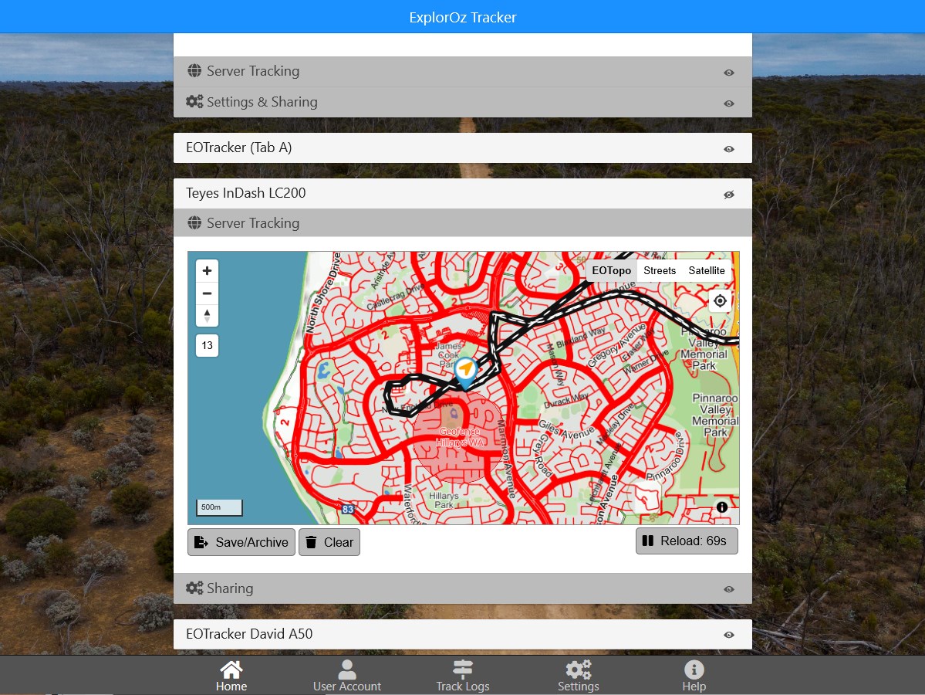Expand the top Server Tracking header
925x695 pixels.
point(463,72)
